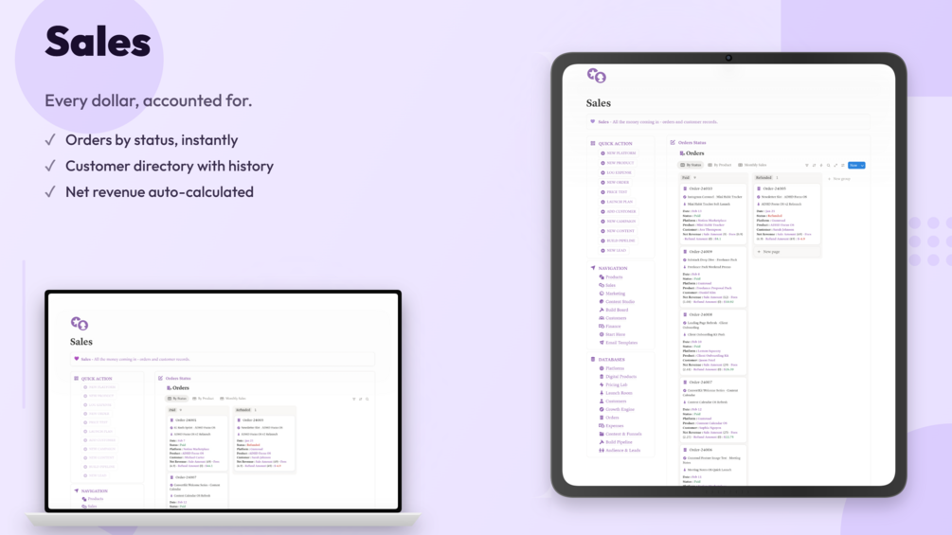Click the lightning automation icon in tablet Orders toolbar
952x535 pixels.
[x=821, y=165]
